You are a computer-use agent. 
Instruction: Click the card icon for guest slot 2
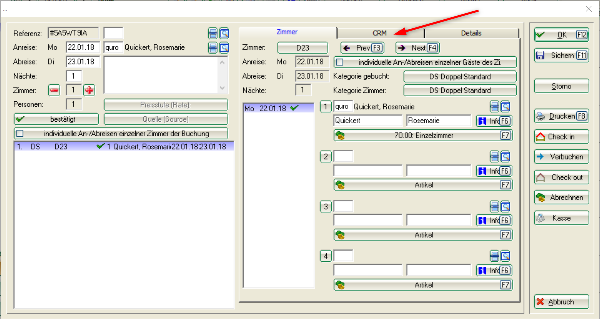494,157
